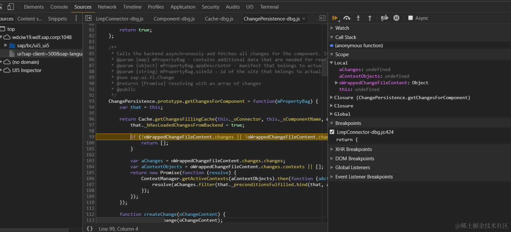Step out of current function
The image size is (511, 232).
[370, 18]
